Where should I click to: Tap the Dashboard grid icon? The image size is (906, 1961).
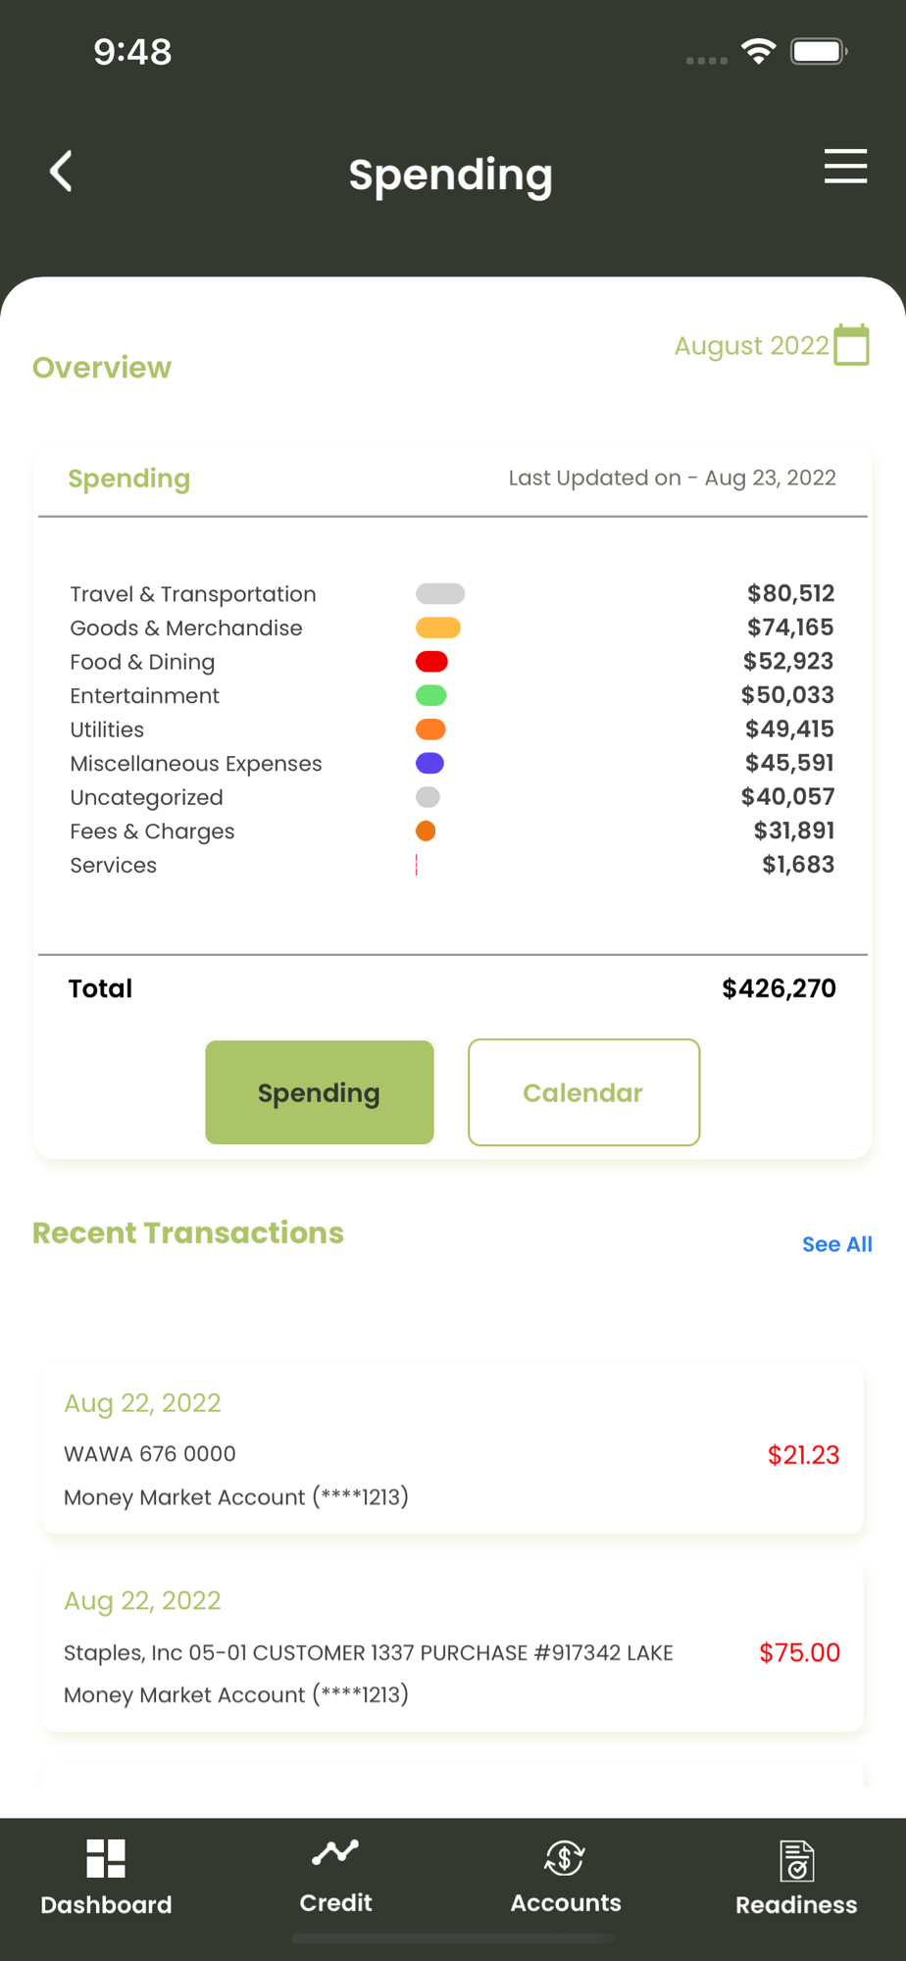click(x=106, y=1858)
